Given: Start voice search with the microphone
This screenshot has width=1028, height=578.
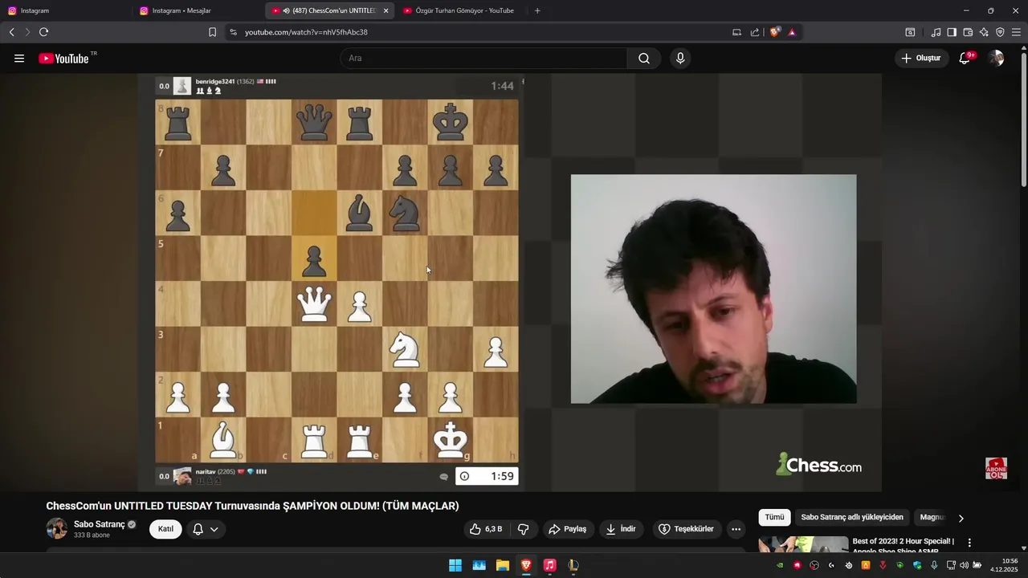Looking at the screenshot, I should 680,58.
